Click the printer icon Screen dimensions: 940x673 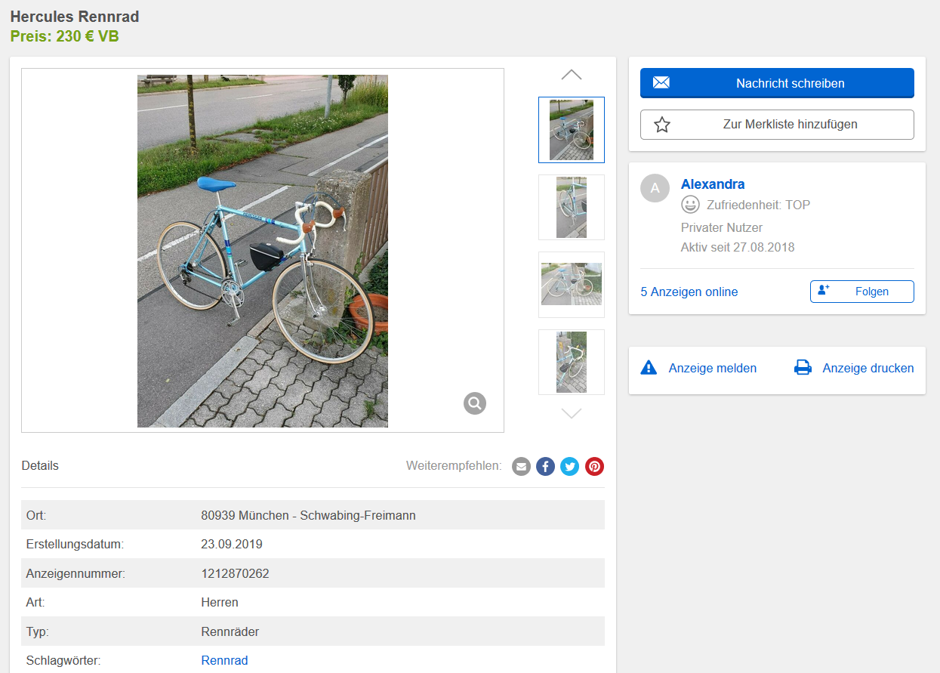pos(803,368)
